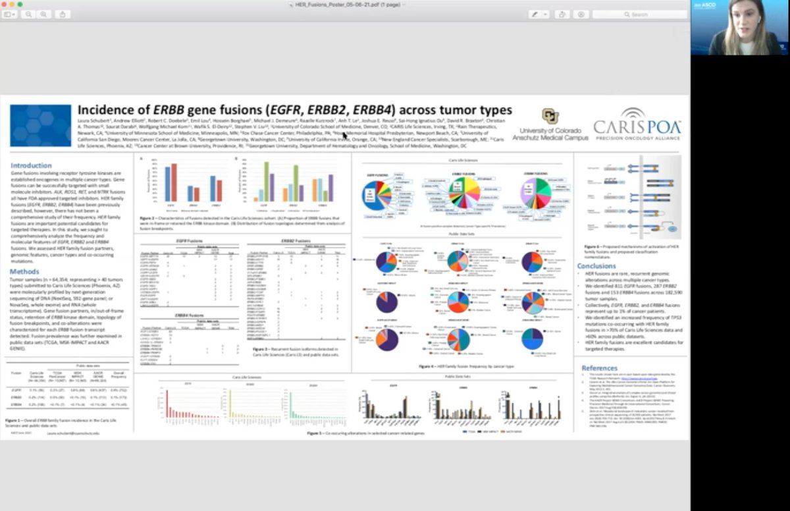Image resolution: width=790 pixels, height=511 pixels.
Task: Click the Rotate icon in the toolbar
Action: pyautogui.click(x=562, y=14)
